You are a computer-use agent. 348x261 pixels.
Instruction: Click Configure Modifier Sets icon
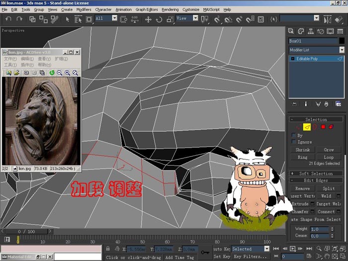pos(338,104)
